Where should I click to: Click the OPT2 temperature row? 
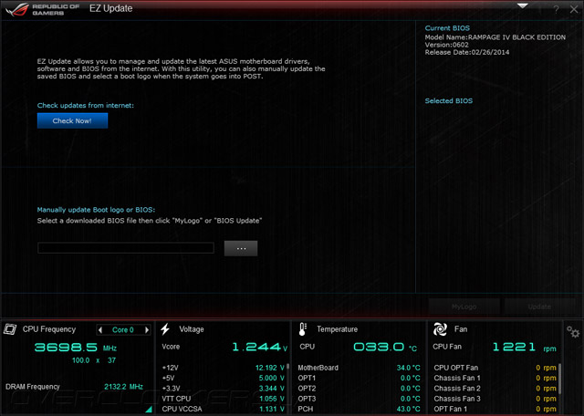coord(359,389)
